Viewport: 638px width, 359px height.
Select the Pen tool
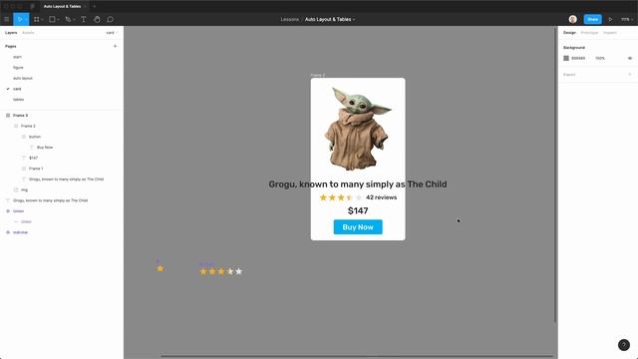point(68,19)
